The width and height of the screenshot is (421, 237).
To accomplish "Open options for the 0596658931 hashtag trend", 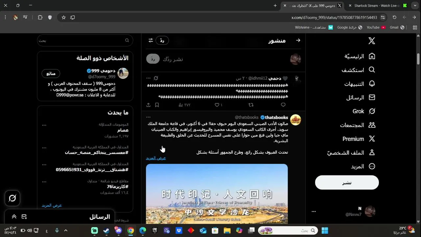I will [44, 165].
